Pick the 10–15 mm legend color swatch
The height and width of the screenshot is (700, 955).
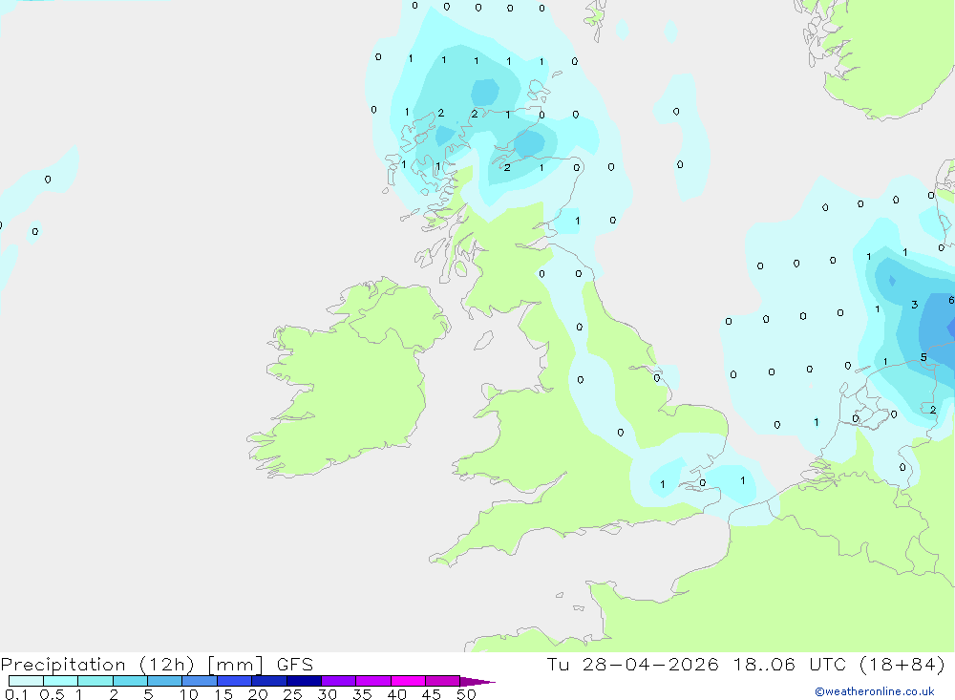pyautogui.click(x=200, y=681)
